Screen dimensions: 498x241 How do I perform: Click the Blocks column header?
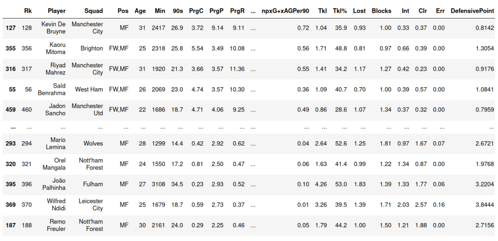(381, 10)
